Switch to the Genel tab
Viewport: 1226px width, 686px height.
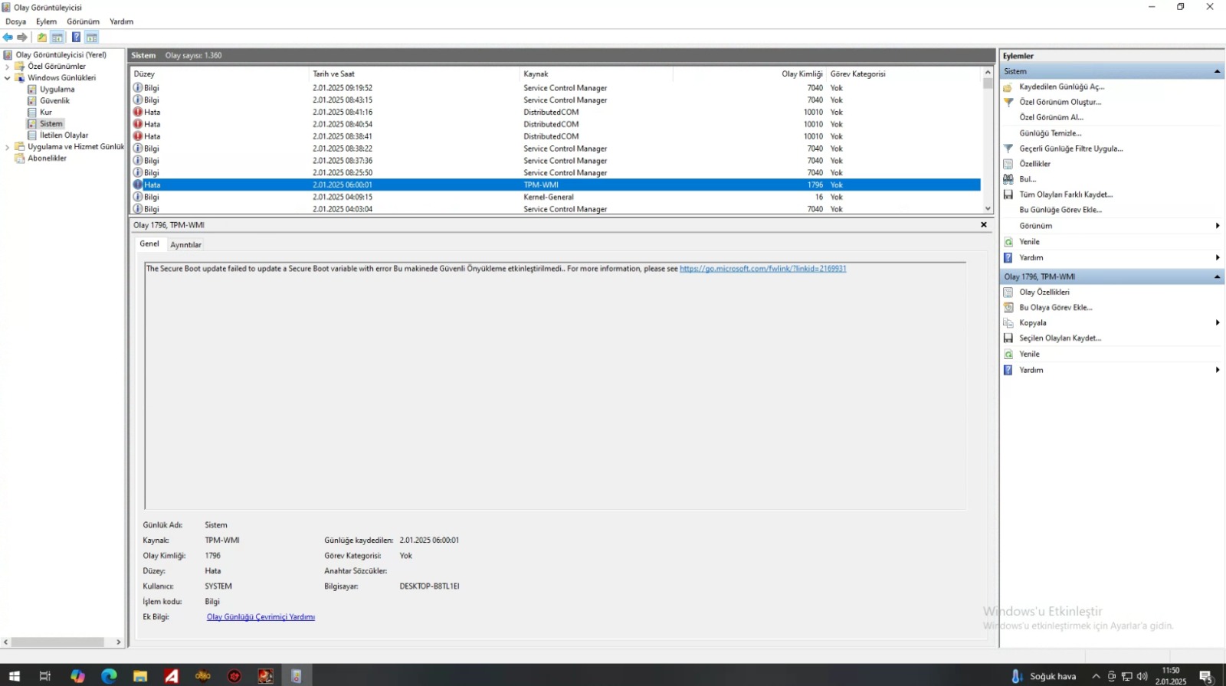tap(149, 244)
